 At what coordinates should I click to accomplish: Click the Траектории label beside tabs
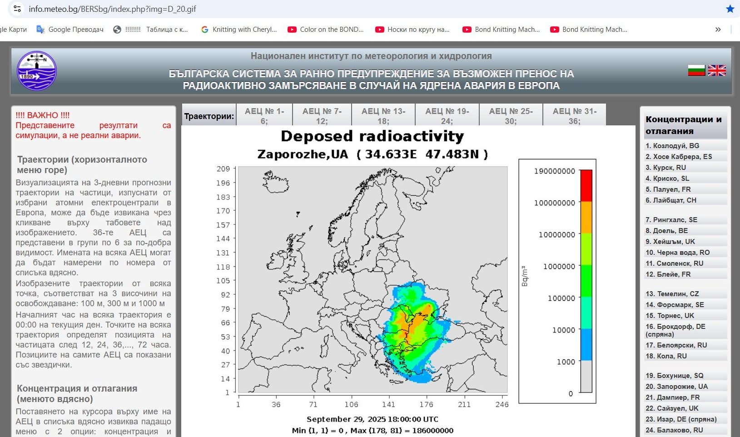209,116
